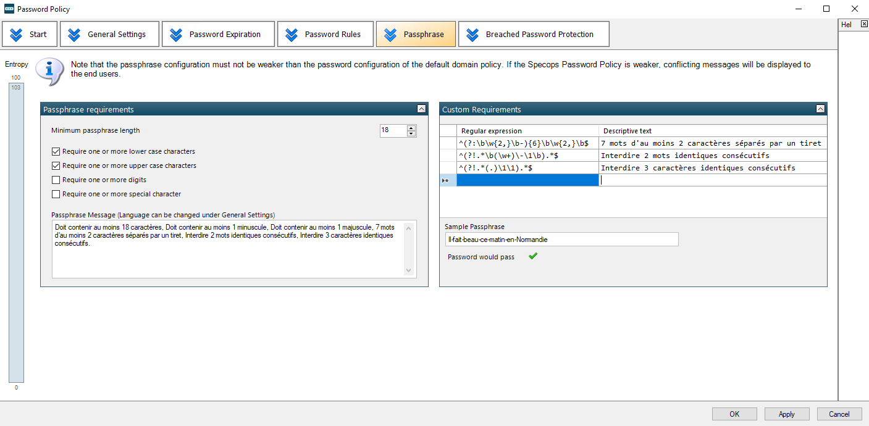Toggle require lower case characters
The image size is (869, 426).
[x=56, y=151]
